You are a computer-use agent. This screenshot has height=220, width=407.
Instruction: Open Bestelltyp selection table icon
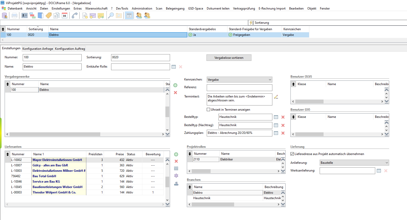[x=276, y=117]
